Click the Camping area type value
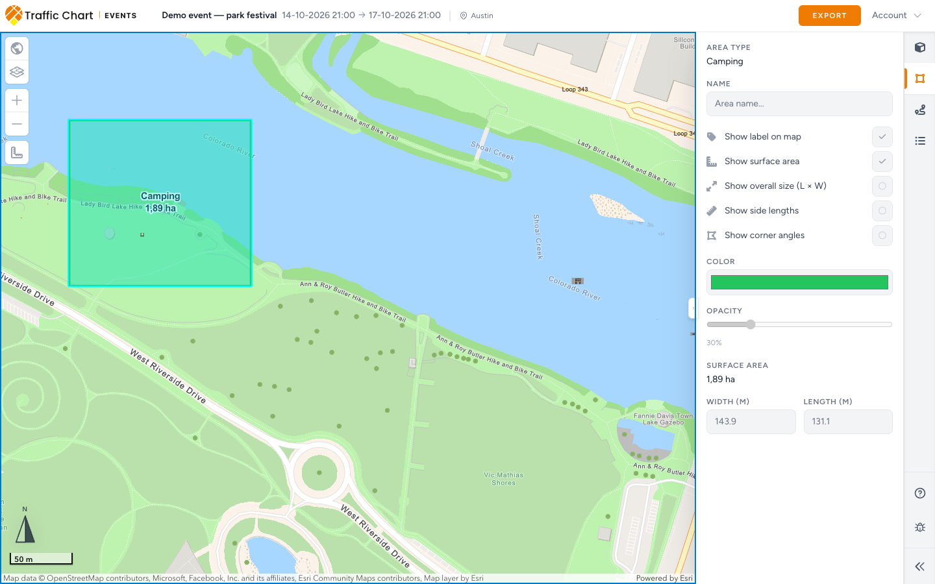 (725, 62)
